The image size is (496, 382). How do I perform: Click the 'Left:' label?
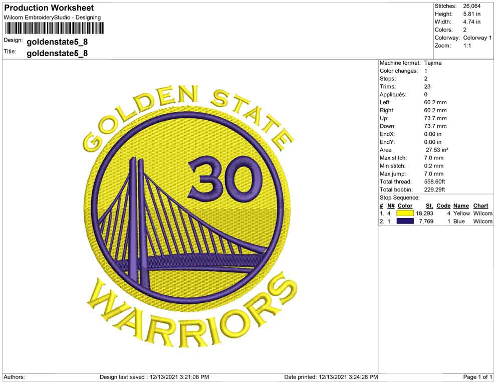[385, 103]
